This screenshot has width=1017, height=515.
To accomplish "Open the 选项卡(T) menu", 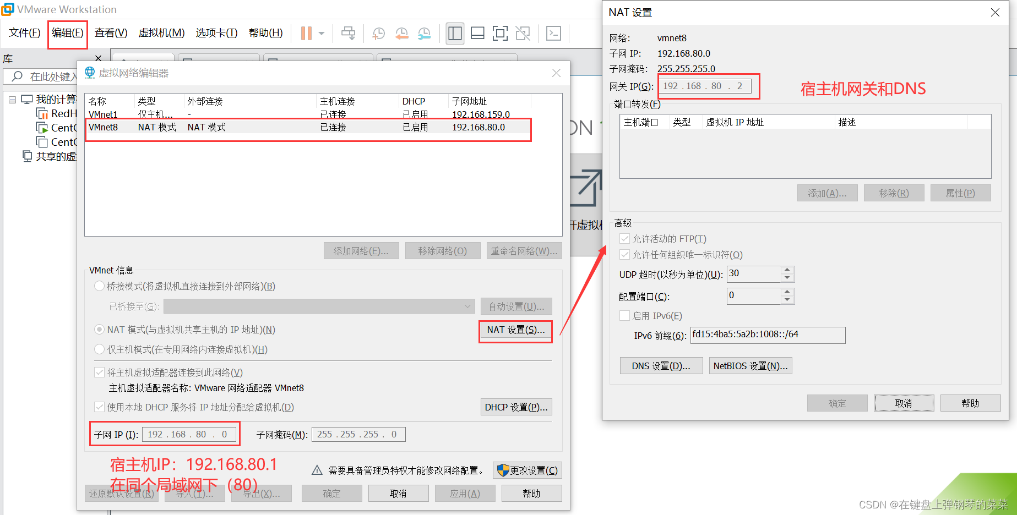I will click(x=216, y=33).
